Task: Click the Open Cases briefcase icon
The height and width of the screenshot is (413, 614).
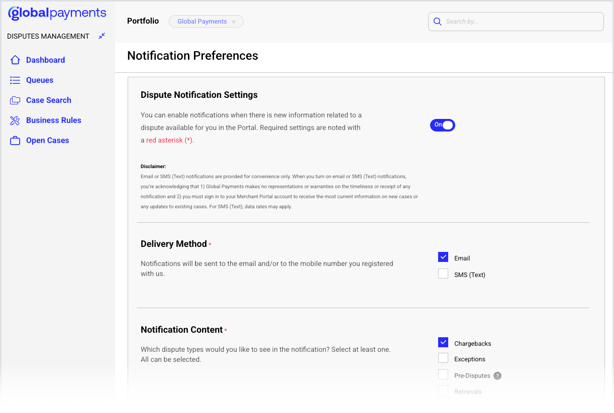Action: tap(15, 141)
